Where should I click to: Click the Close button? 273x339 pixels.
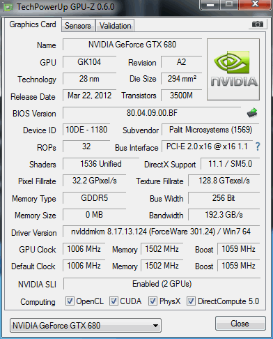(x=240, y=323)
